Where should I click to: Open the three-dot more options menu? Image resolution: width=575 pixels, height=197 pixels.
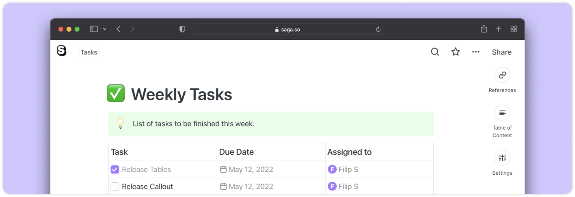[x=476, y=52]
